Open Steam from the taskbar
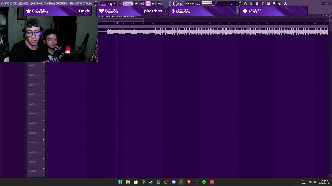This screenshot has width=332, height=186. (x=151, y=182)
